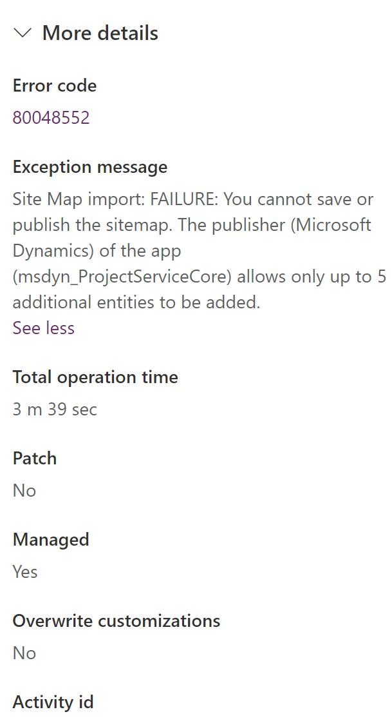Select the Error code field label
Image resolution: width=392 pixels, height=723 pixels.
tap(54, 85)
